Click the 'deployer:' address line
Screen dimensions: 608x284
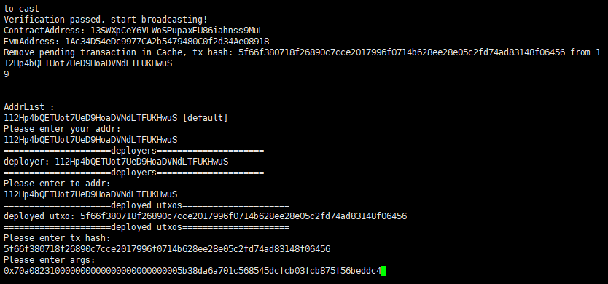116,162
